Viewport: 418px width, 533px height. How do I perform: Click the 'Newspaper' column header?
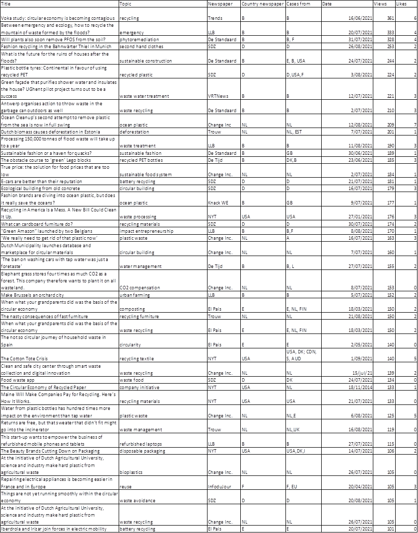224,4
